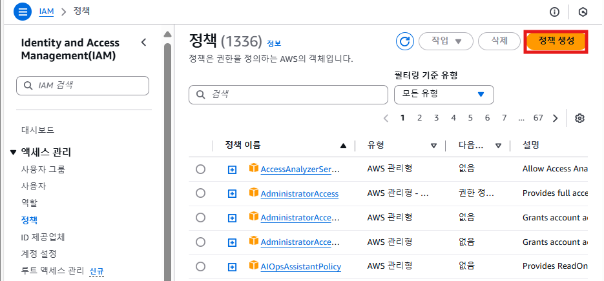Click the 'Allow Access Ana' description text

coord(555,168)
